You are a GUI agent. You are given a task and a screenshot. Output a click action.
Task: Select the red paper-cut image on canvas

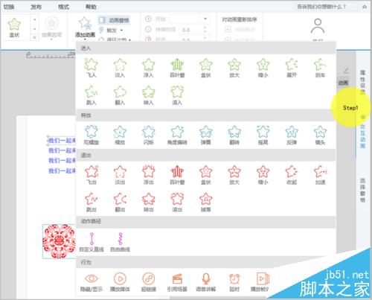pos(59,241)
